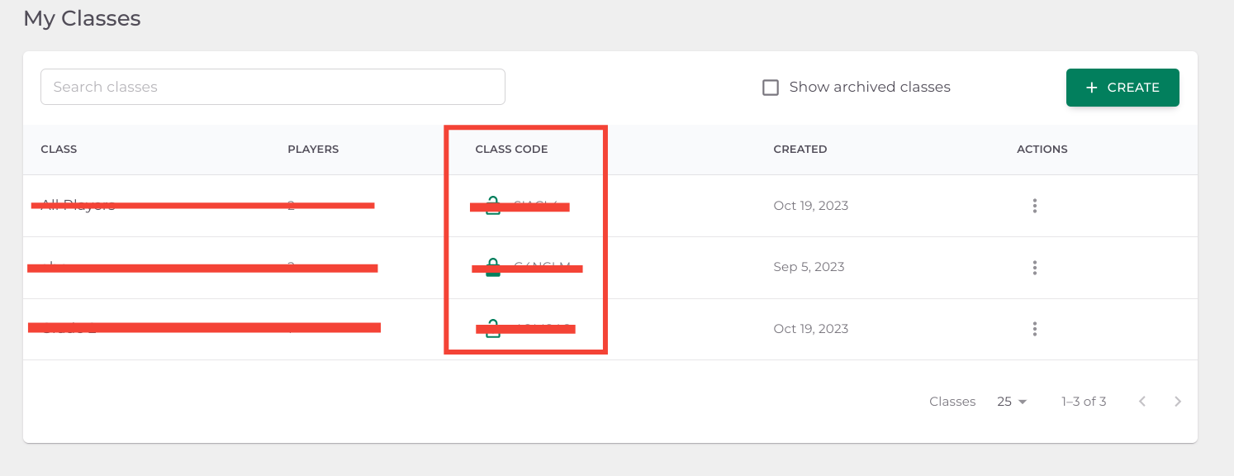Image resolution: width=1234 pixels, height=476 pixels.
Task: Click the plus icon inside the CREATE button
Action: pos(1092,87)
